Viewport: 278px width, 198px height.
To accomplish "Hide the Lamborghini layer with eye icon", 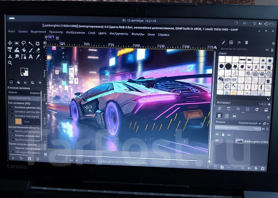I will (x=217, y=140).
